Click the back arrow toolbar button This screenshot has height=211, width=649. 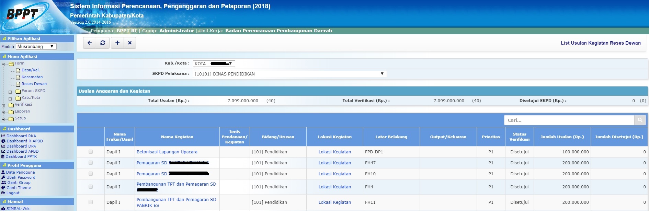[90, 43]
